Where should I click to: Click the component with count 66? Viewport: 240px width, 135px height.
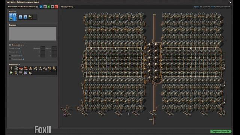coord(45,68)
